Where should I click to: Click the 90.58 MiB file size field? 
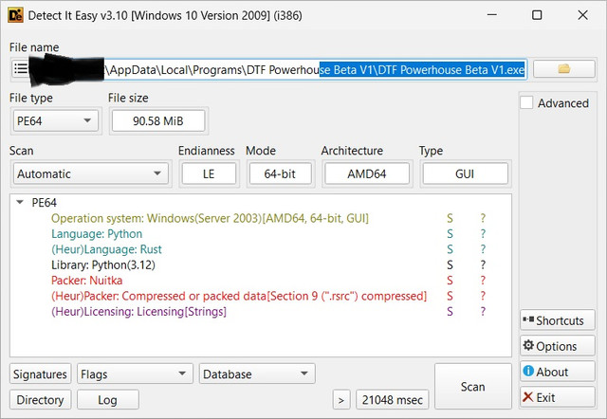click(158, 121)
